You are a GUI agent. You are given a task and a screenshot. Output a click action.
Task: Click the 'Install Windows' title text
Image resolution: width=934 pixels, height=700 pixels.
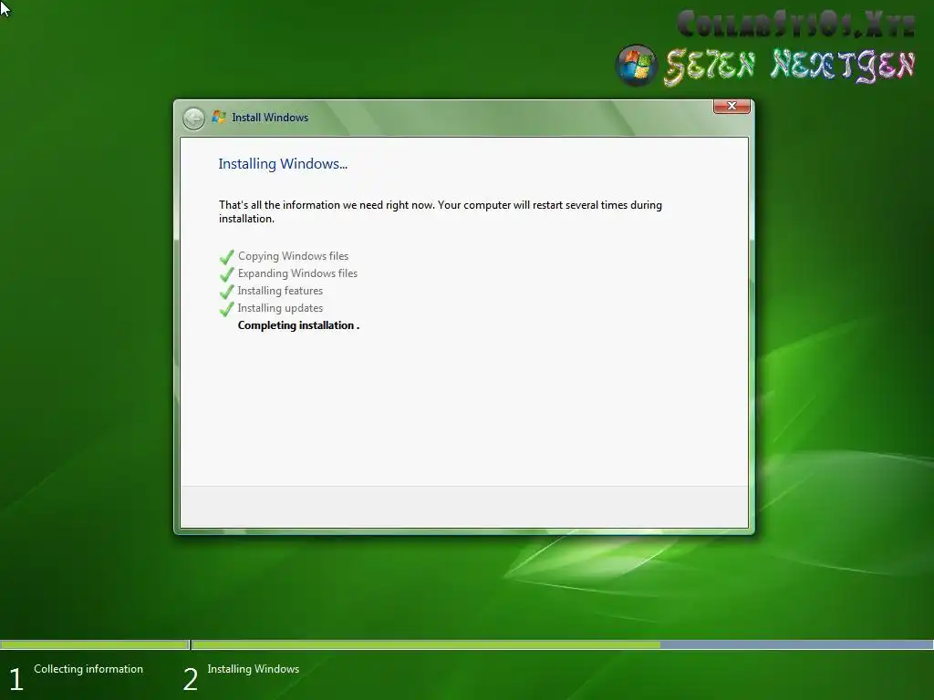point(270,118)
